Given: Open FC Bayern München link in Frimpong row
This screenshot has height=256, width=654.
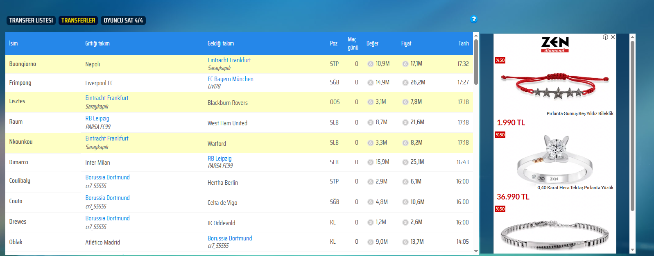Looking at the screenshot, I should tap(231, 79).
